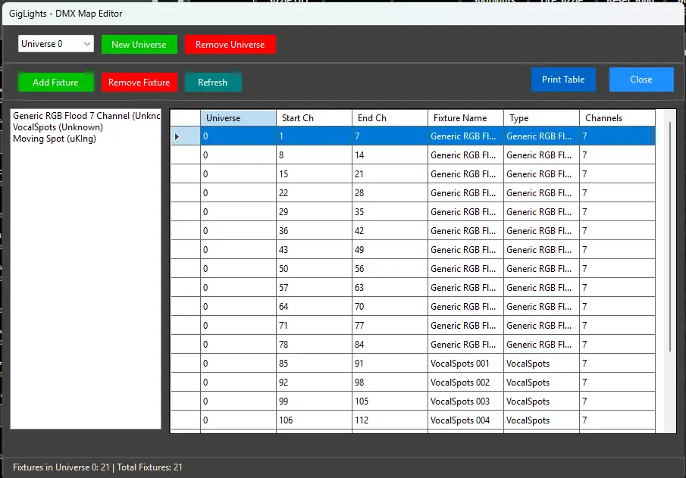Open the Universe 0 dropdown
Viewport: 686px width, 478px height.
point(55,44)
